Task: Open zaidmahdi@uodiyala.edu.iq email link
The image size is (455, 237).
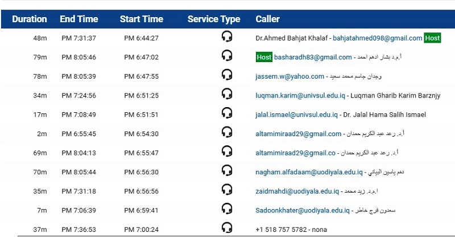Action: [297, 191]
